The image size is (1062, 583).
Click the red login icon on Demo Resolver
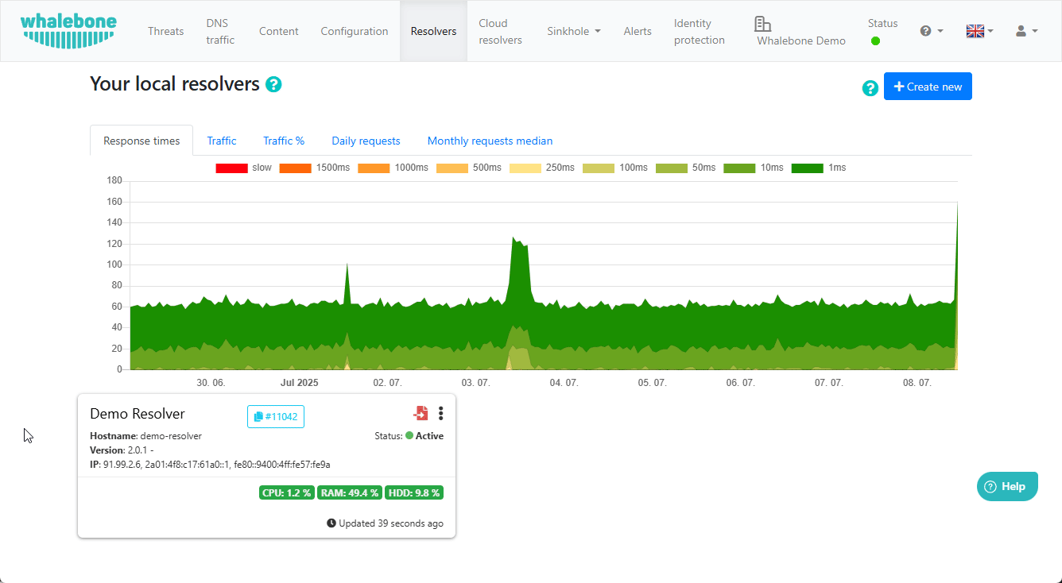[421, 413]
